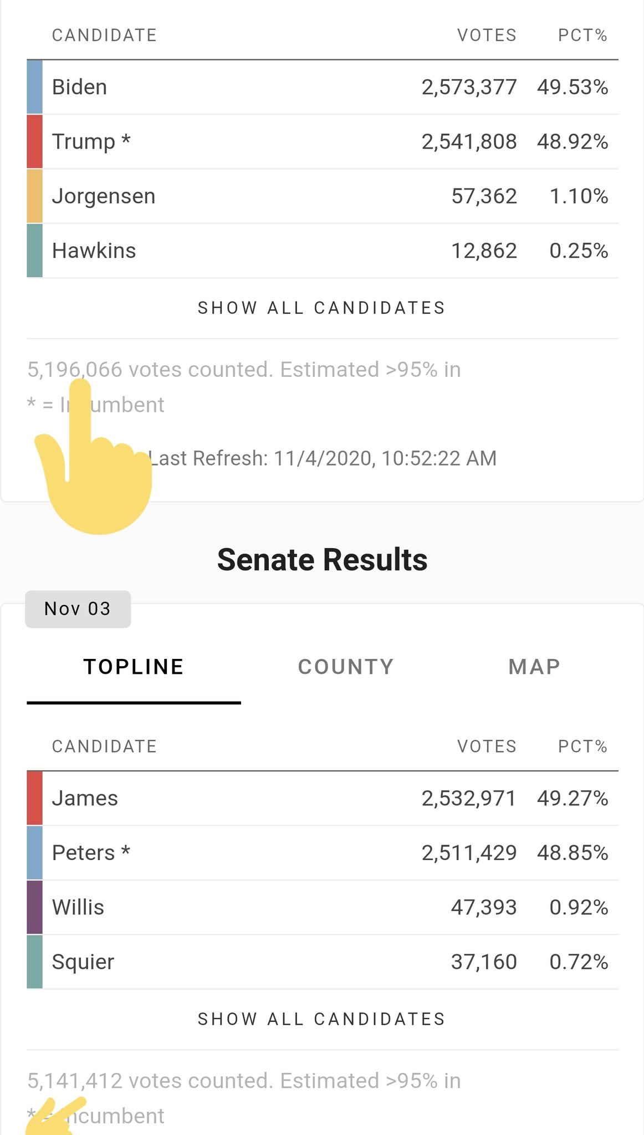Image resolution: width=644 pixels, height=1135 pixels.
Task: Click the yellow pointing hand emoji
Action: point(93,456)
